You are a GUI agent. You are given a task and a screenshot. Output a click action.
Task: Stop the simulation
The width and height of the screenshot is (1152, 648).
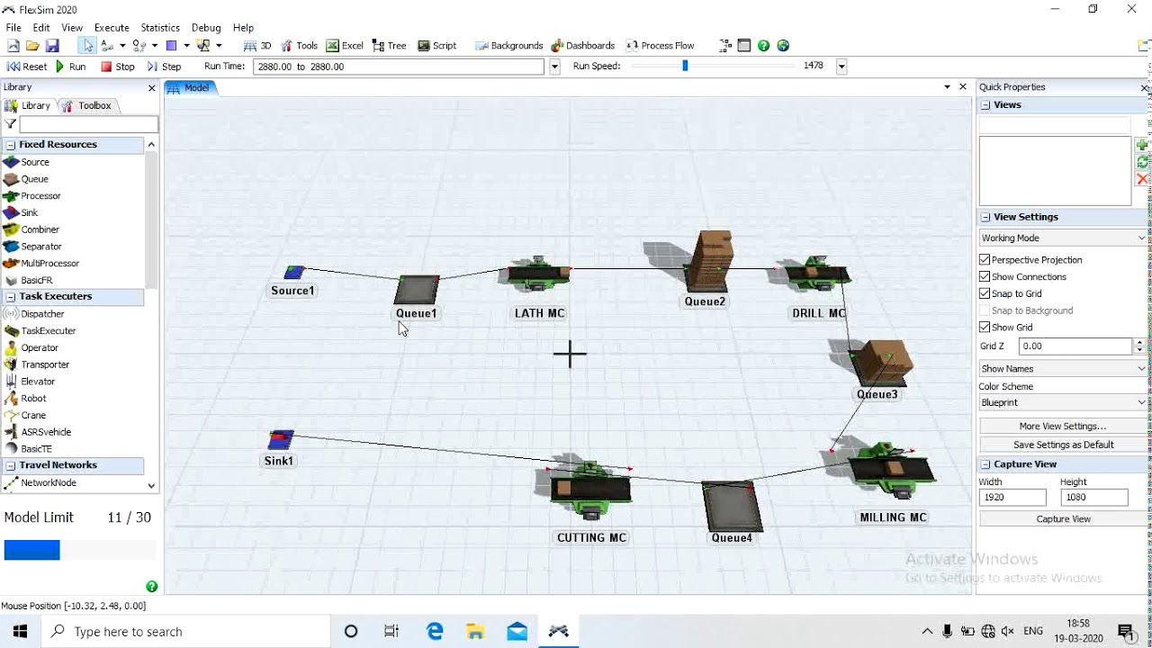[118, 67]
